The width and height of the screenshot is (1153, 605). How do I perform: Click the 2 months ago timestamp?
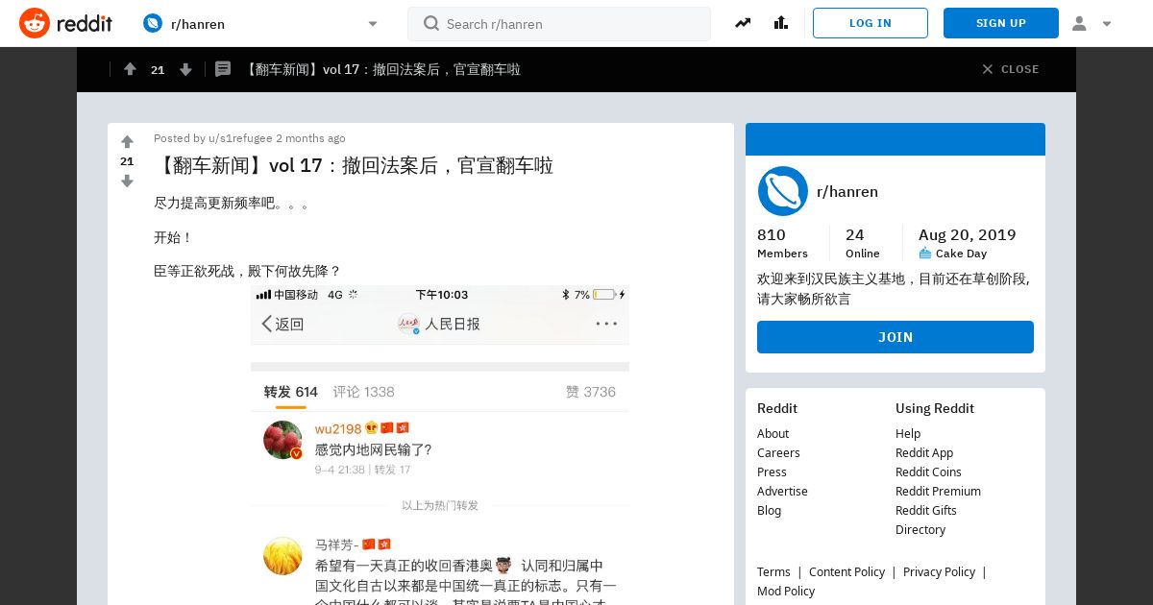310,138
